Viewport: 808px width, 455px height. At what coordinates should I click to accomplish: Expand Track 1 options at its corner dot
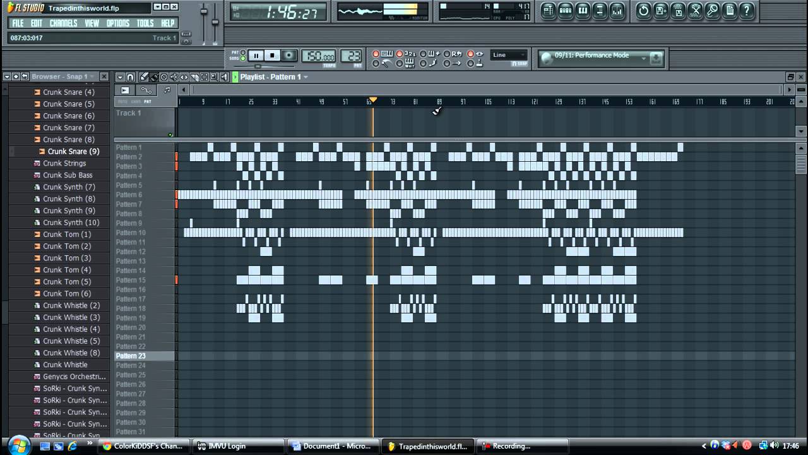(x=170, y=134)
